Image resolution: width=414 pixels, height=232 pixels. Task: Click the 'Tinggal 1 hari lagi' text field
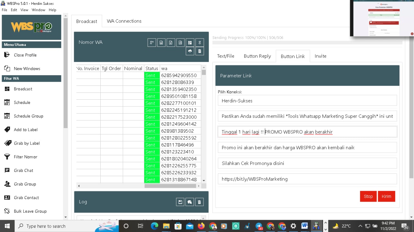[307, 132]
